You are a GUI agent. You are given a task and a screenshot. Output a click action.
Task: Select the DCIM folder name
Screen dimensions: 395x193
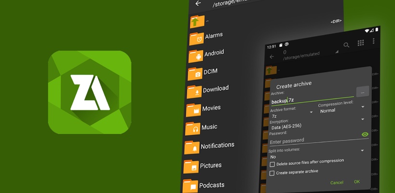tap(210, 71)
